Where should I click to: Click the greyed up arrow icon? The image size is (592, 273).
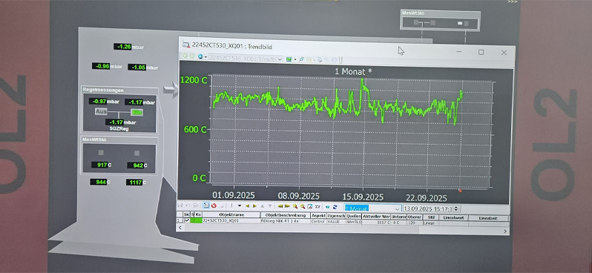click(x=263, y=205)
